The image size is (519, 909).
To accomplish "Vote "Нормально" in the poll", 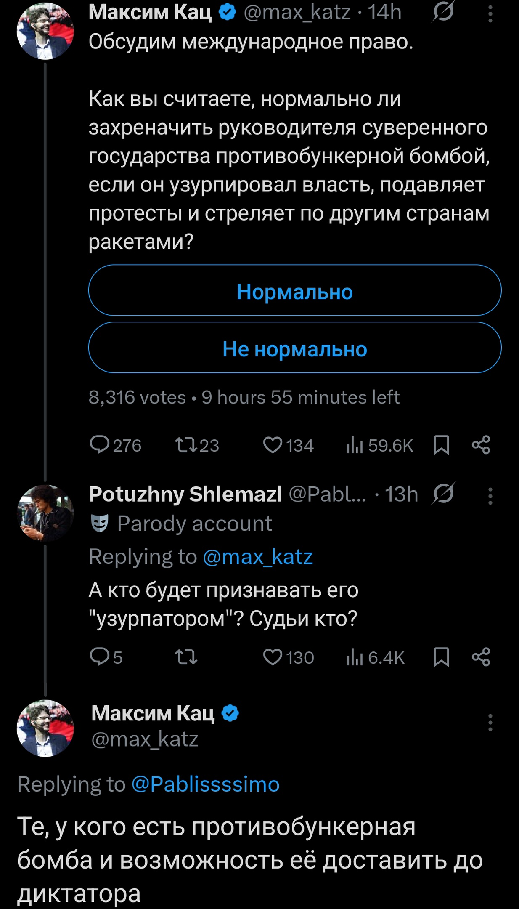I will coord(295,291).
